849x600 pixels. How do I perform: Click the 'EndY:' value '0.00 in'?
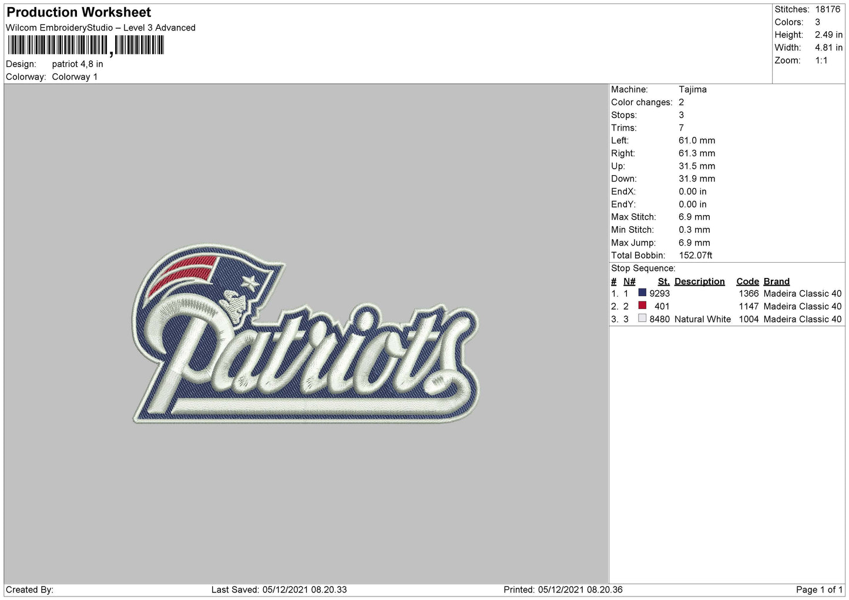tap(693, 205)
